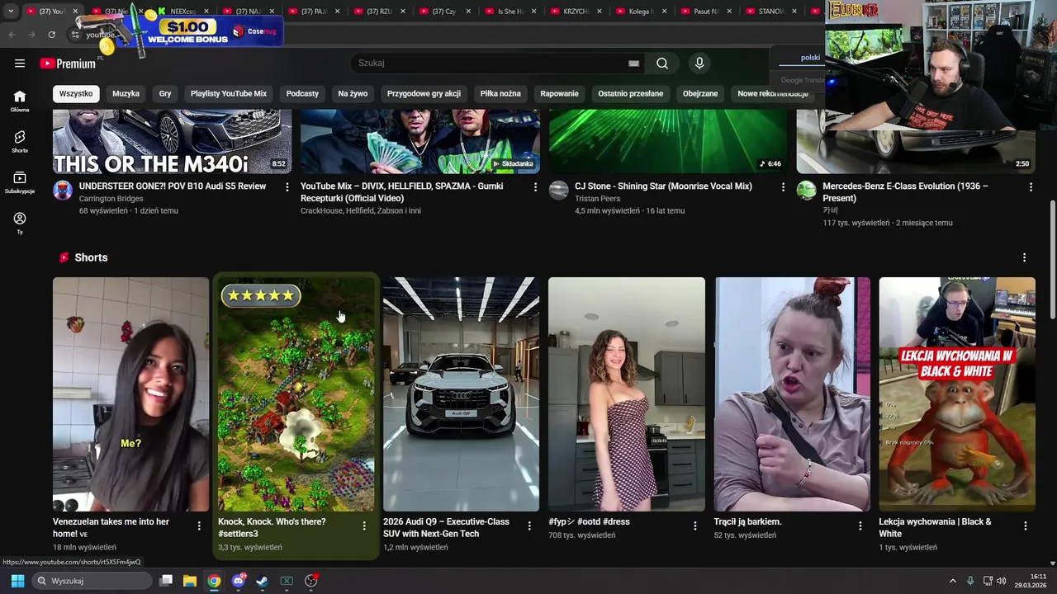Open the Tristan Peers channel link

coord(597,199)
